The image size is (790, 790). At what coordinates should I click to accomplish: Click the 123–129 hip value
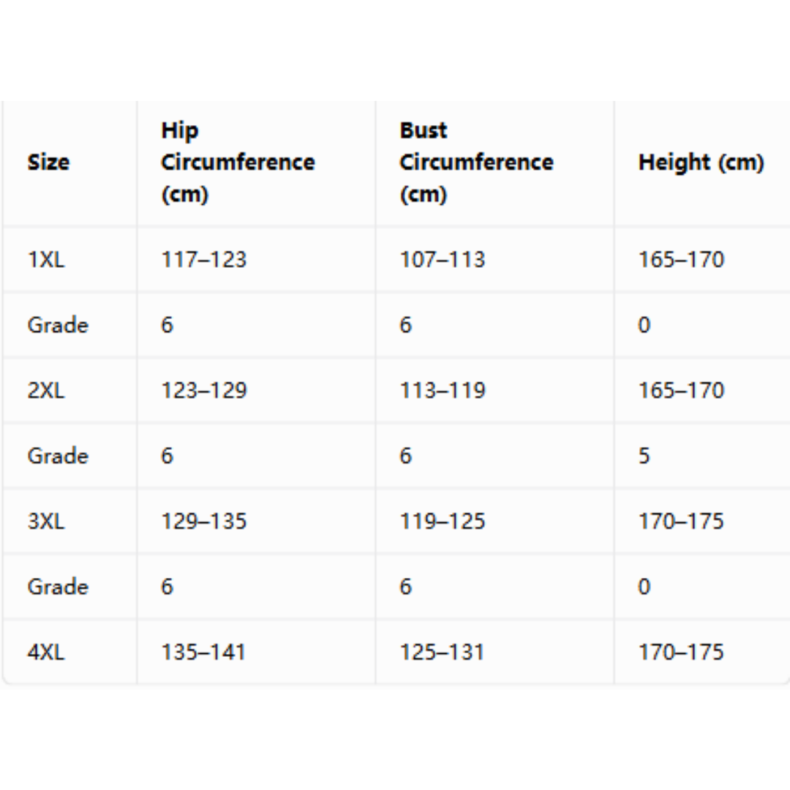click(203, 391)
